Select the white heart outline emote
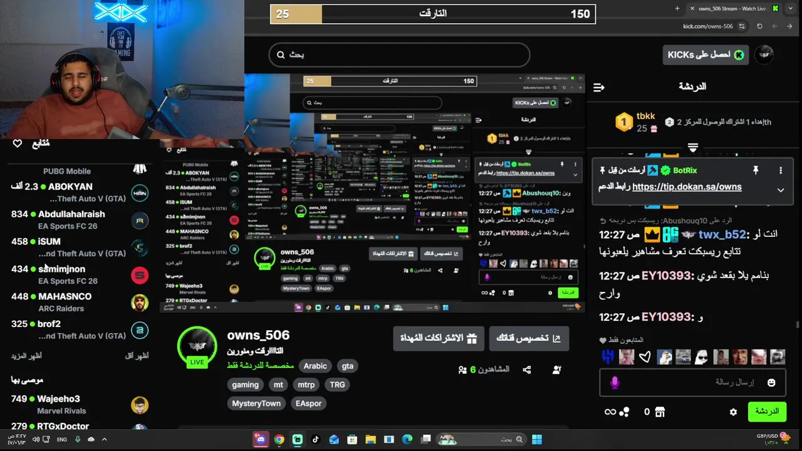Screen dimensions: 802x451 coord(645,357)
